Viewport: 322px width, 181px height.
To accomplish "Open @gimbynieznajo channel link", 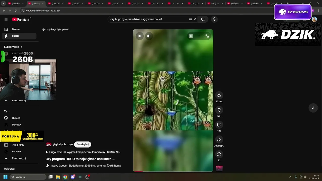I will 63,144.
